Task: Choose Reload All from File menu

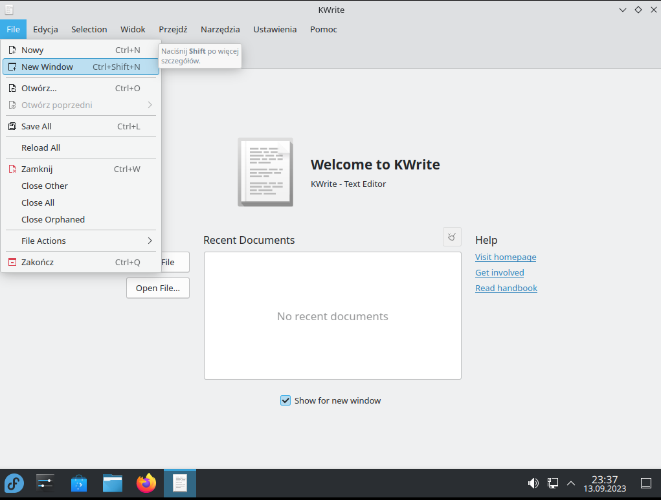Action: tap(81, 148)
